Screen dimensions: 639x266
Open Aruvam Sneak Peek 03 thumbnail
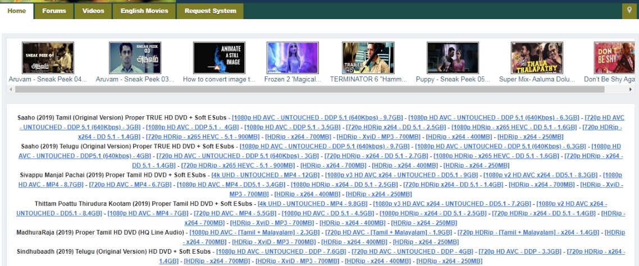[135, 58]
